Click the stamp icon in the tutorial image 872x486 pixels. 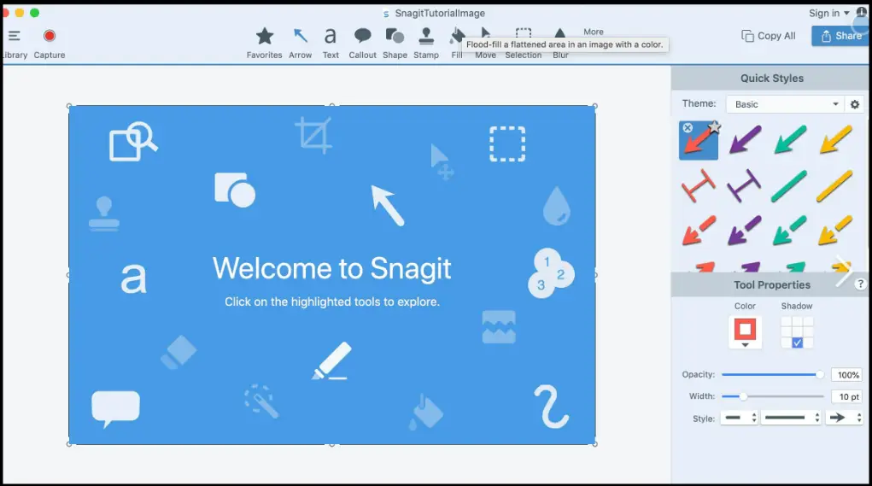coord(104,214)
